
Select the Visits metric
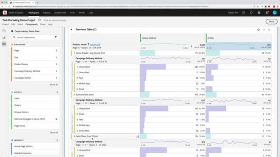[35, 98]
